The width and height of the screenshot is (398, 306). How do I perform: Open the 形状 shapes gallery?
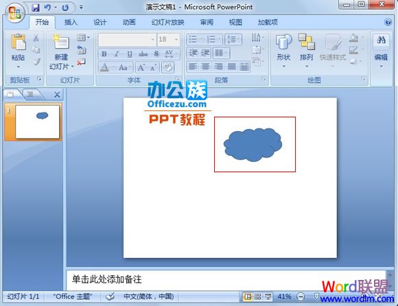(x=283, y=51)
